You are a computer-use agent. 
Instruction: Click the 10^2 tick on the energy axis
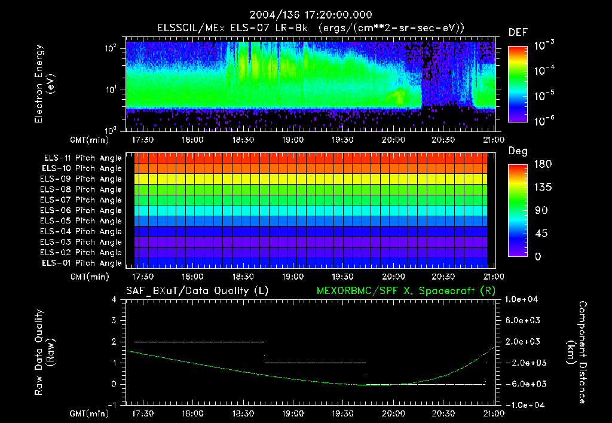point(111,48)
